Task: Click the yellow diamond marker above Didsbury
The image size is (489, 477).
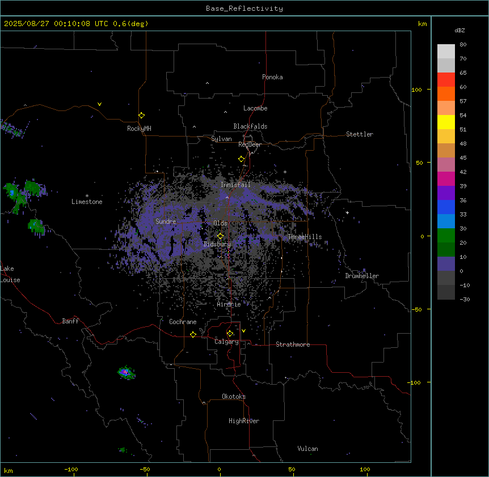Action: pos(220,236)
